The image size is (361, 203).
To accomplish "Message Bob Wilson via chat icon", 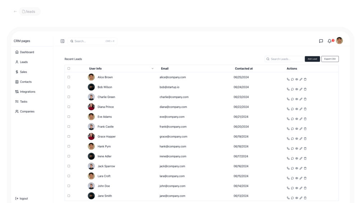I will click(x=292, y=89).
